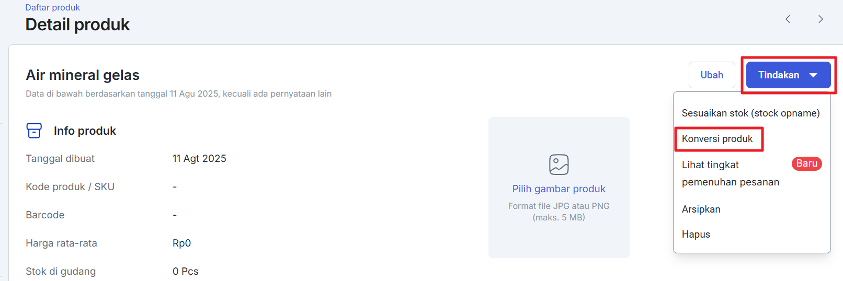Click the 0 Pcs stock value

point(185,272)
